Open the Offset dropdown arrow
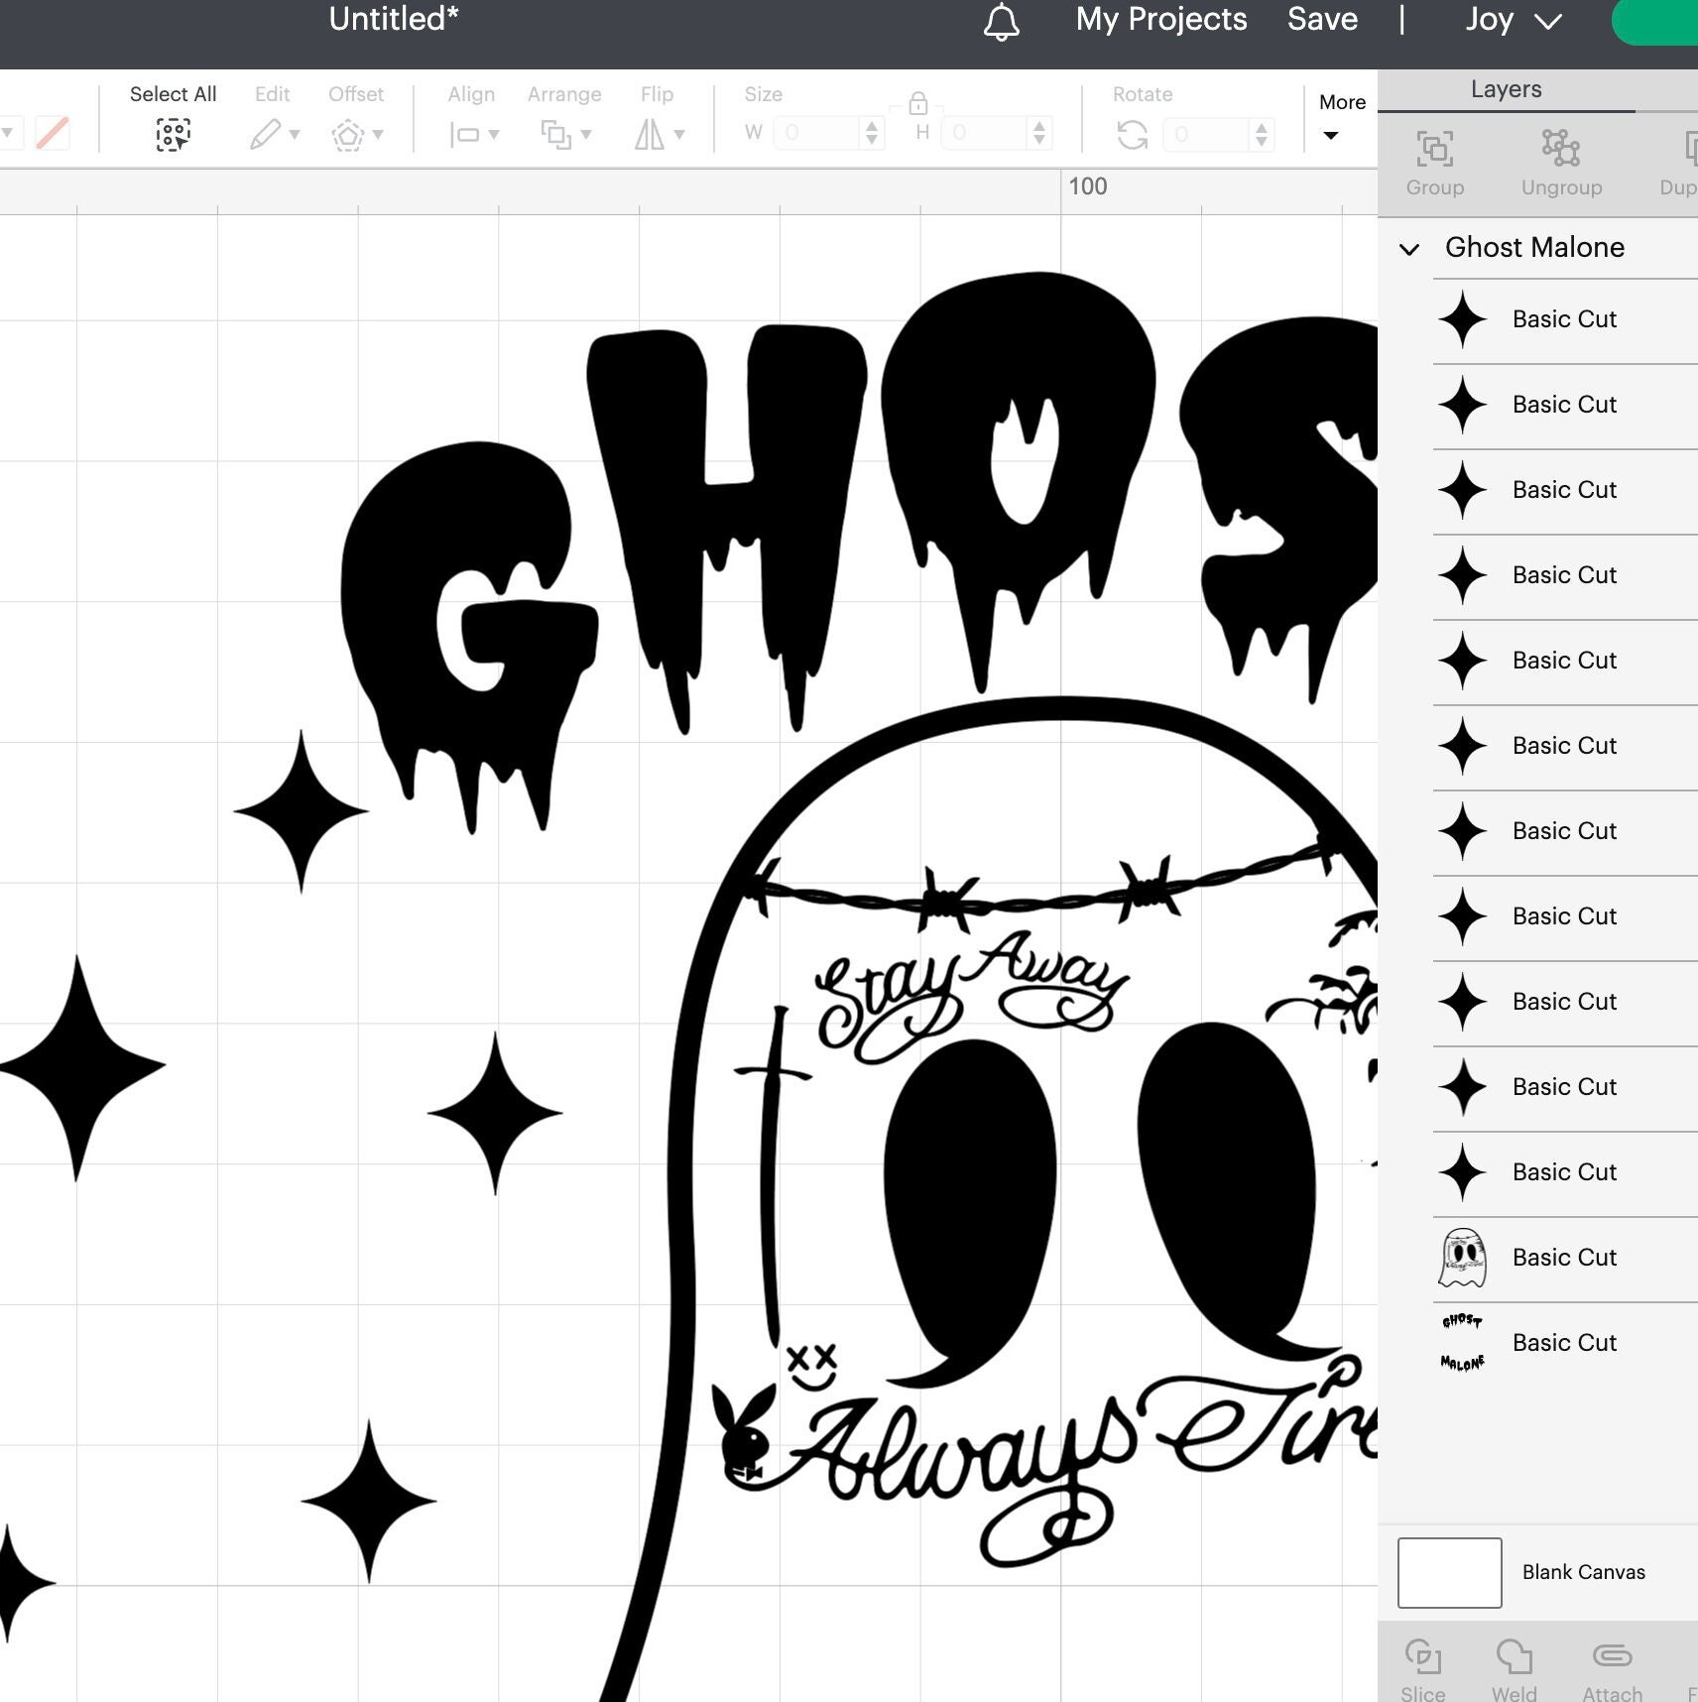The width and height of the screenshot is (1698, 1702). (x=378, y=135)
